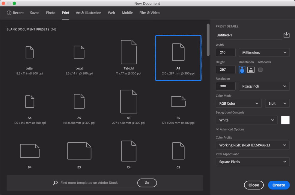
Task: Open the search with magnifier icon
Action: [x=55, y=183]
